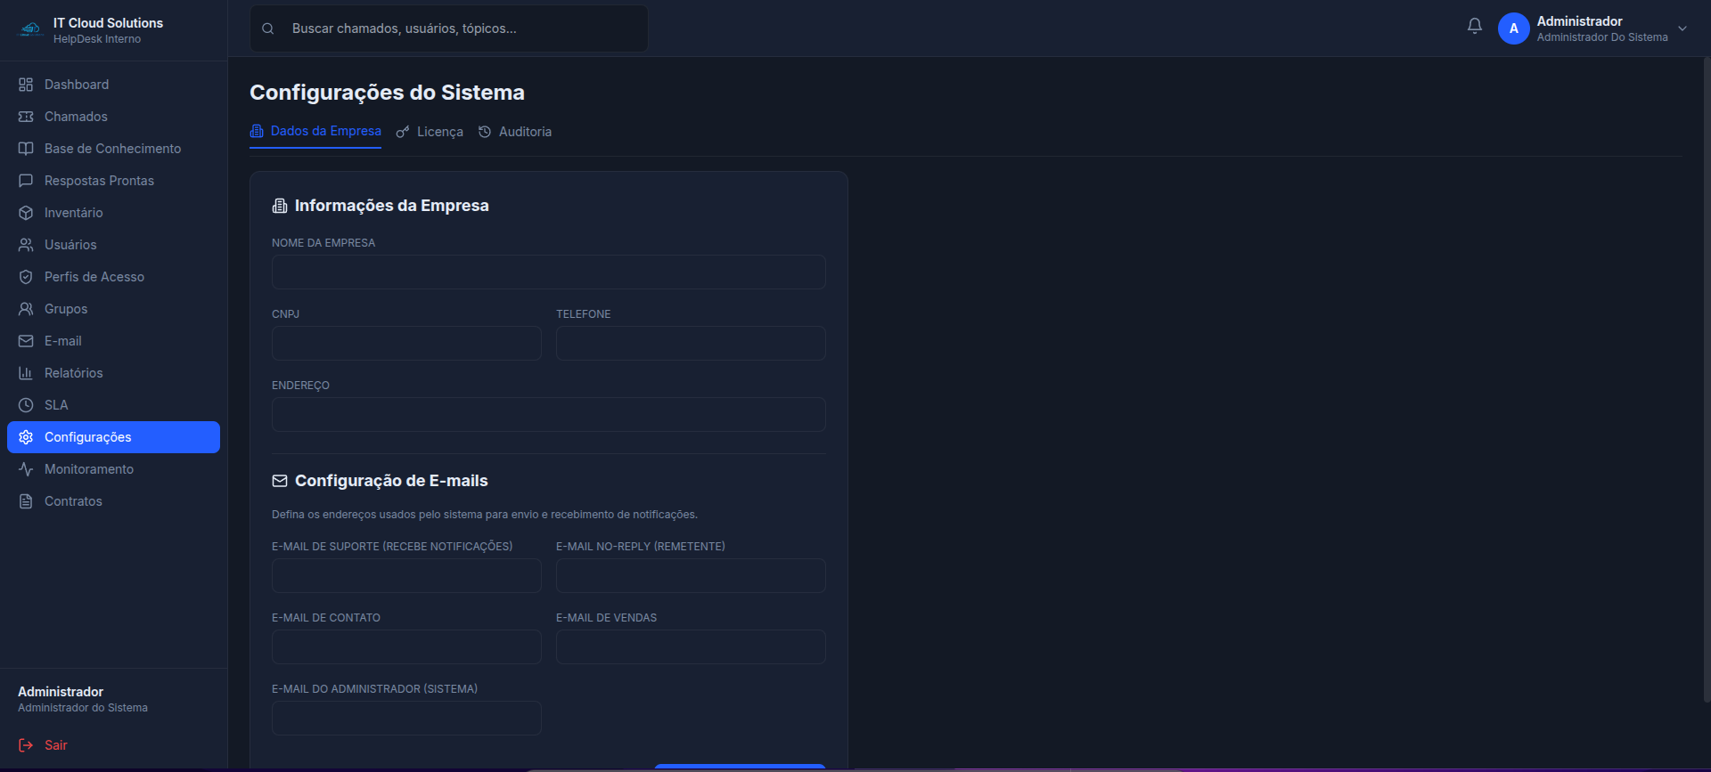Screen dimensions: 1711x772
Task: Click the E-mail de Suporte input field
Action: (406, 576)
